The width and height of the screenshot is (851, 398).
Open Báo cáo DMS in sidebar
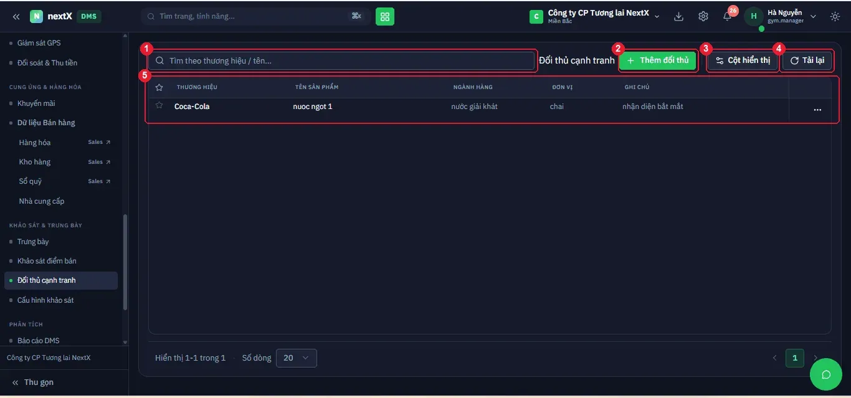tap(39, 341)
